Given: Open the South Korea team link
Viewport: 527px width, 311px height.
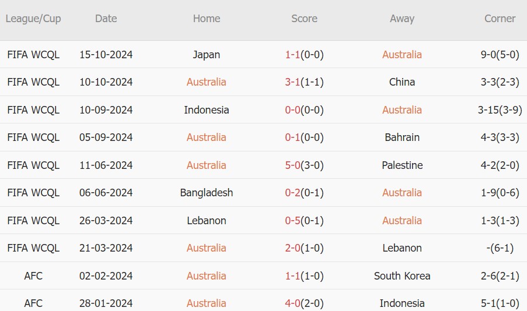Looking at the screenshot, I should (x=402, y=276).
